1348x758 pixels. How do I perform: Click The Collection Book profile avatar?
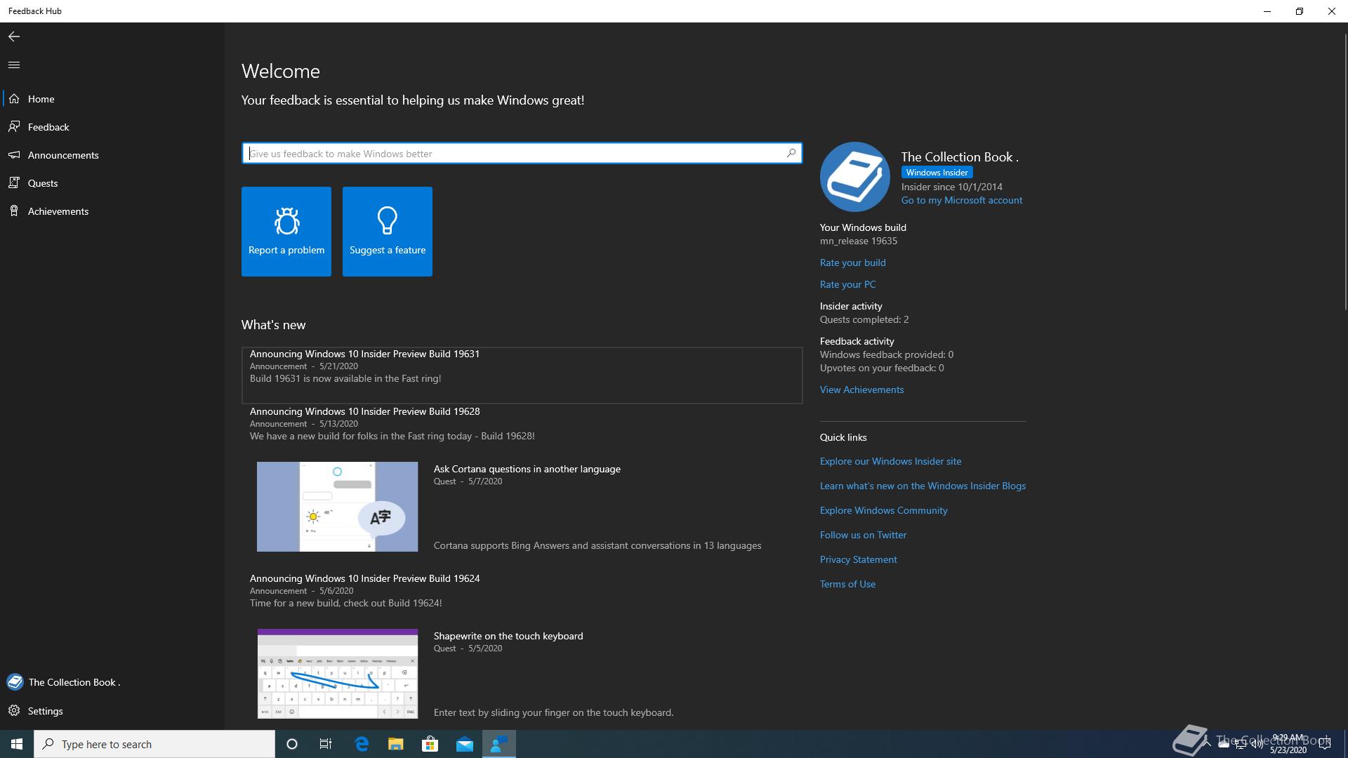point(854,177)
